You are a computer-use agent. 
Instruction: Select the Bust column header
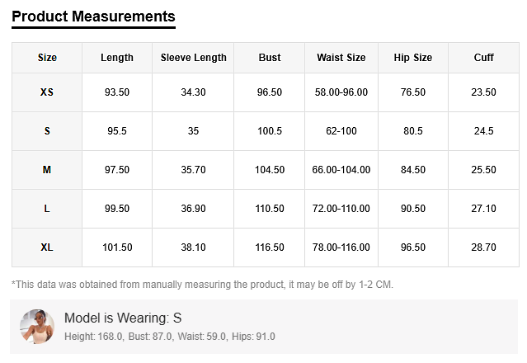(270, 58)
